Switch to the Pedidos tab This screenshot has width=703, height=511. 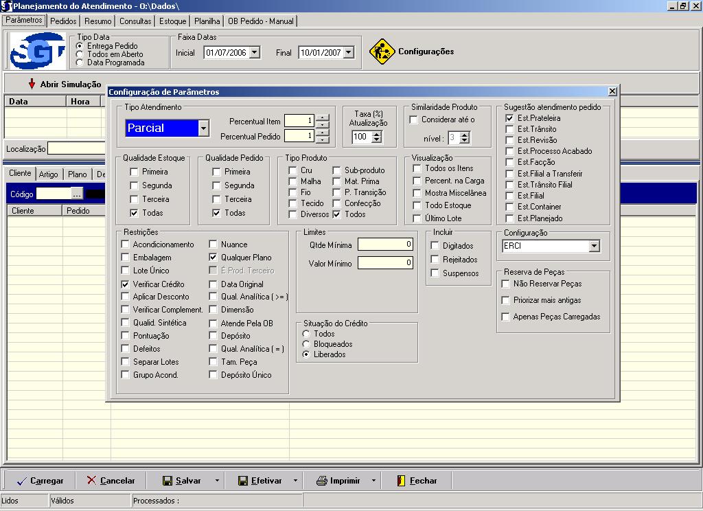tap(64, 21)
